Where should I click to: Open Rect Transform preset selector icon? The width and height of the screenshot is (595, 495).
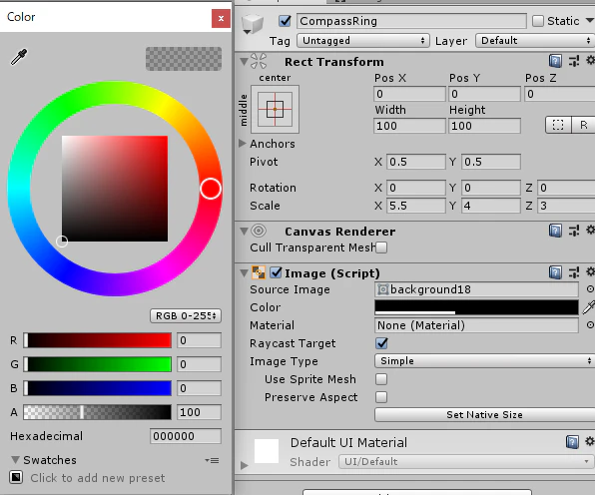tap(574, 61)
